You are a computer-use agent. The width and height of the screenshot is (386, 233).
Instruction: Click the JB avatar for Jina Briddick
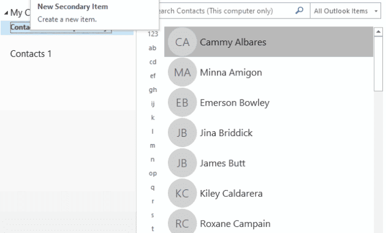point(183,133)
